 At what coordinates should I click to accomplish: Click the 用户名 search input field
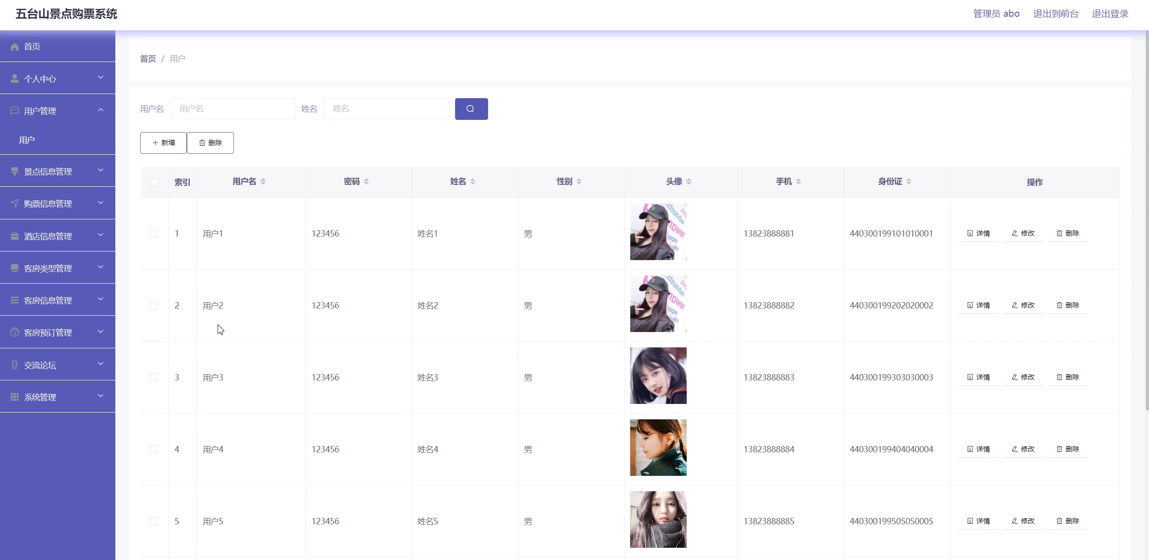pyautogui.click(x=233, y=109)
